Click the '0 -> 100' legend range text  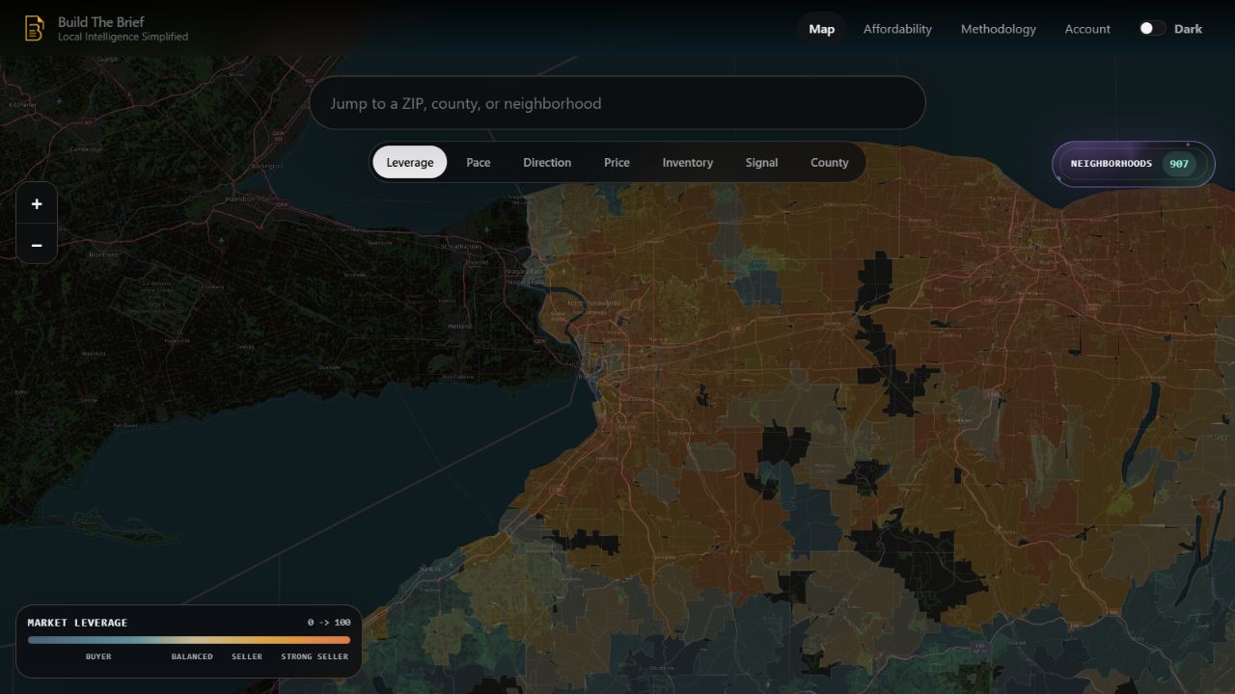[329, 623]
